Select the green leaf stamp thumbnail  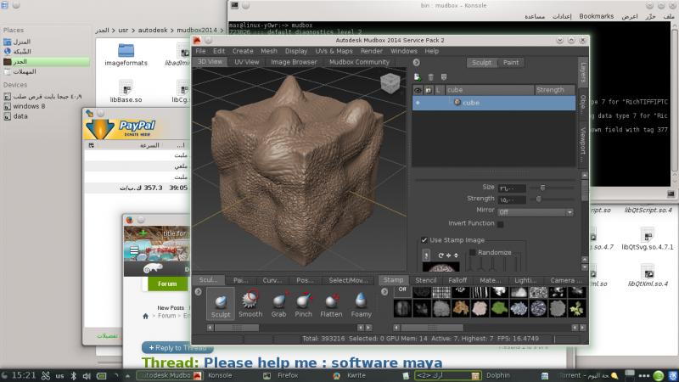tap(499, 308)
